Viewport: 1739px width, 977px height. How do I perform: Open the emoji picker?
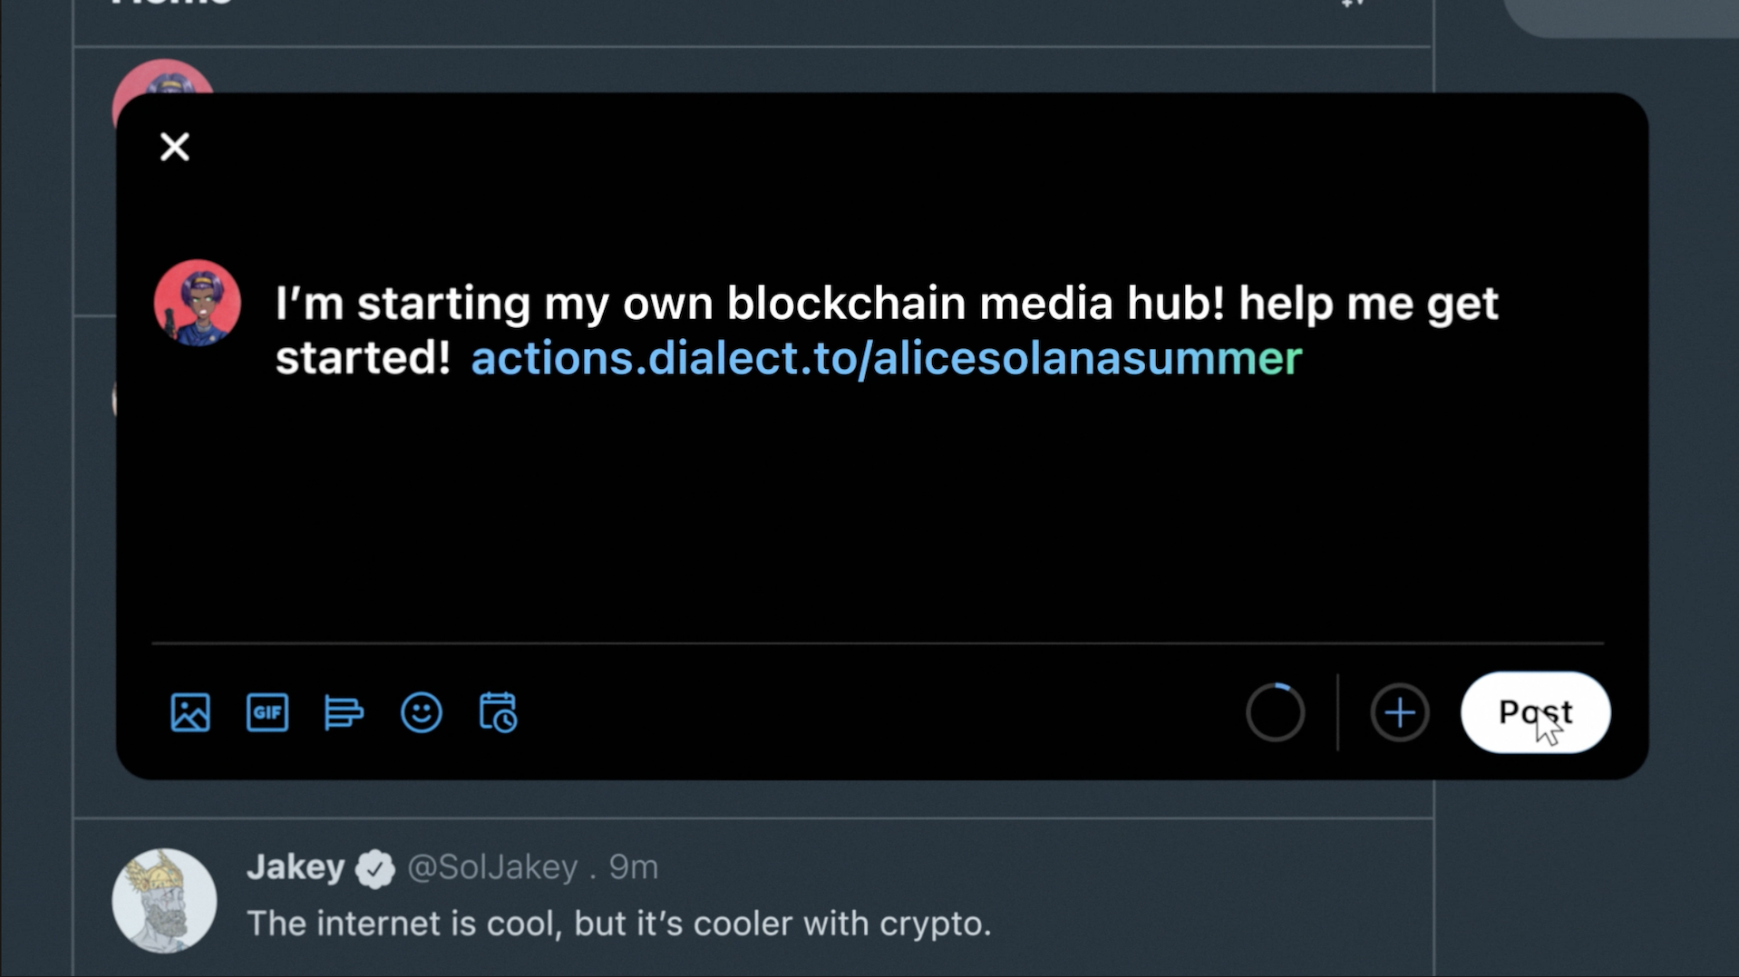coord(422,712)
